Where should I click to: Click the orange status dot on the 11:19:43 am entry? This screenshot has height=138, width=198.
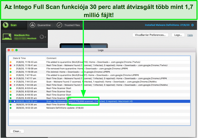coord(11,62)
